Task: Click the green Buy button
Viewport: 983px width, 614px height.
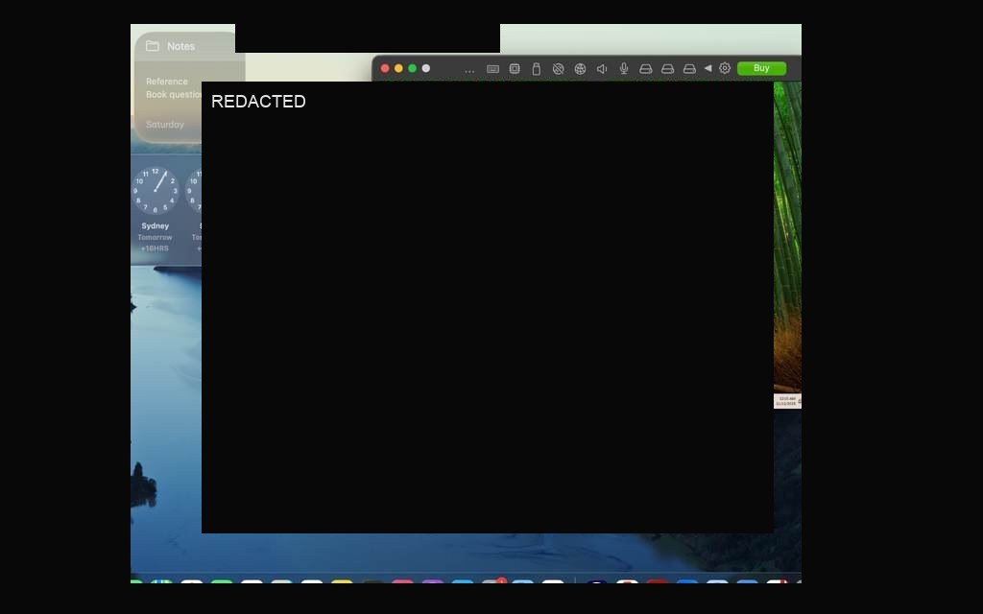Action: 761,68
